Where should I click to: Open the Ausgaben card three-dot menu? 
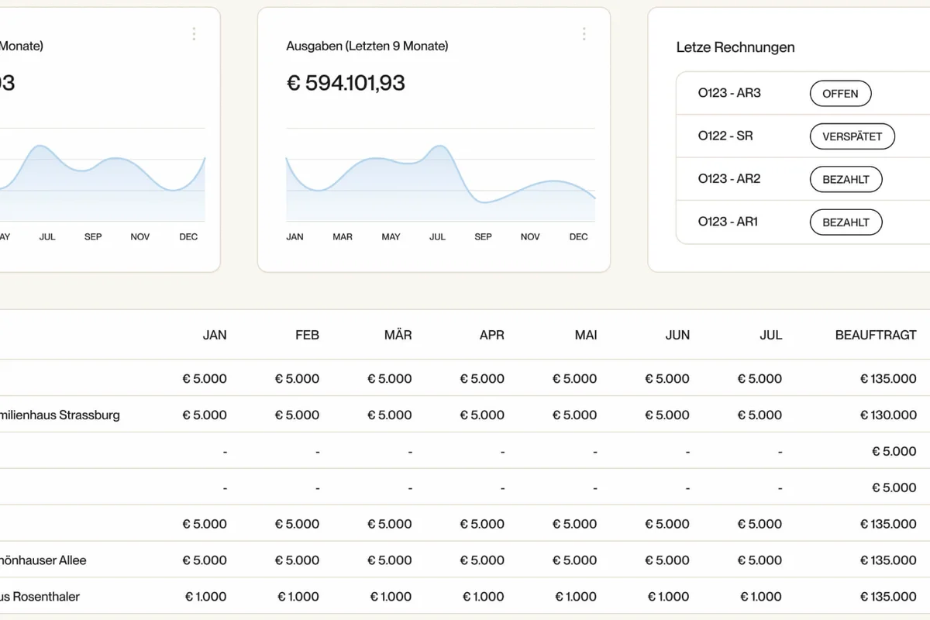click(584, 34)
